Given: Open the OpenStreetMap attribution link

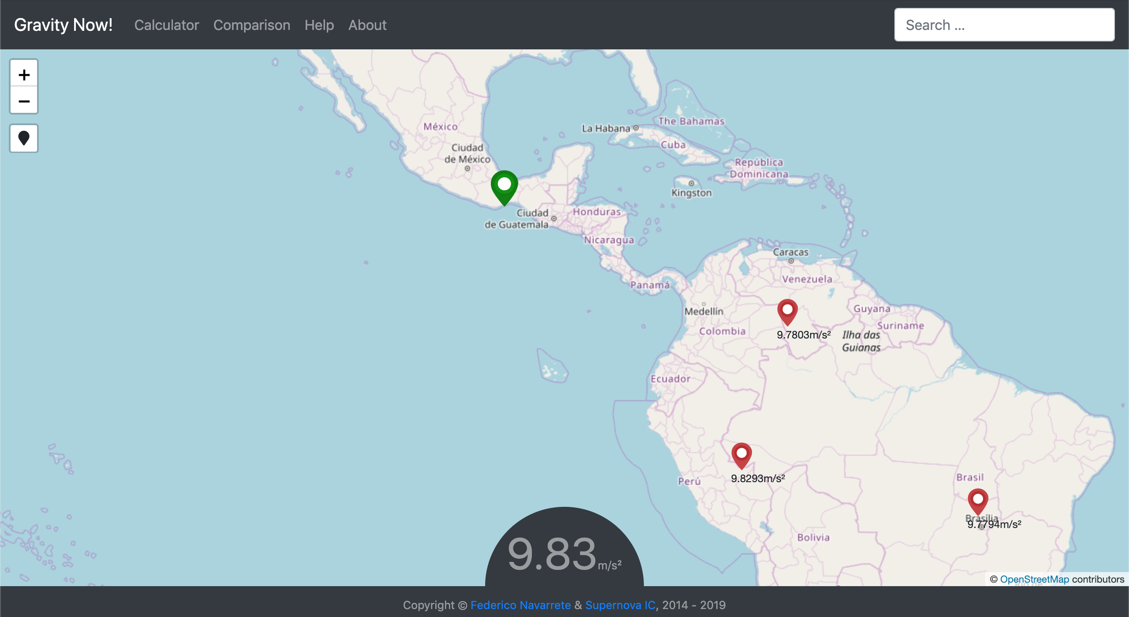Looking at the screenshot, I should tap(1034, 579).
